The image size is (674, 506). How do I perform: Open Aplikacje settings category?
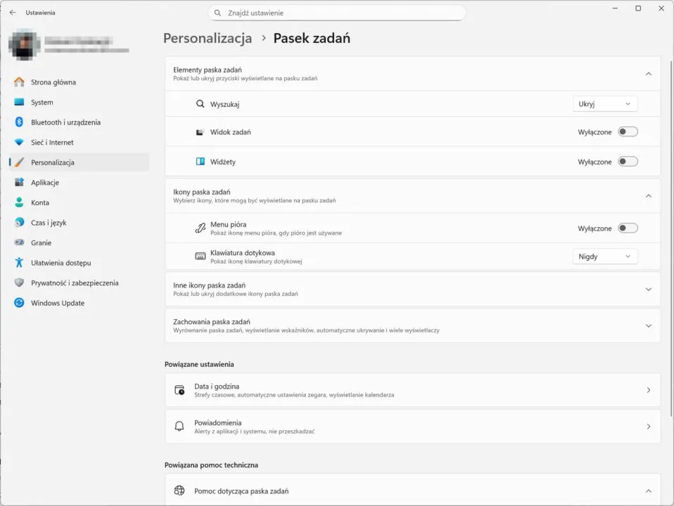click(x=45, y=183)
